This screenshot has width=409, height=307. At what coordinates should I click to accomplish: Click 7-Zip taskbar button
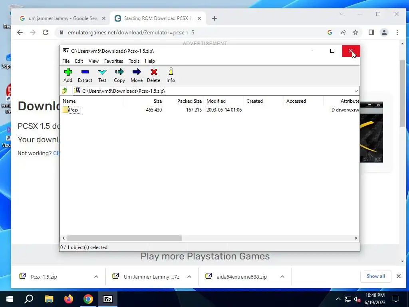[108, 299]
